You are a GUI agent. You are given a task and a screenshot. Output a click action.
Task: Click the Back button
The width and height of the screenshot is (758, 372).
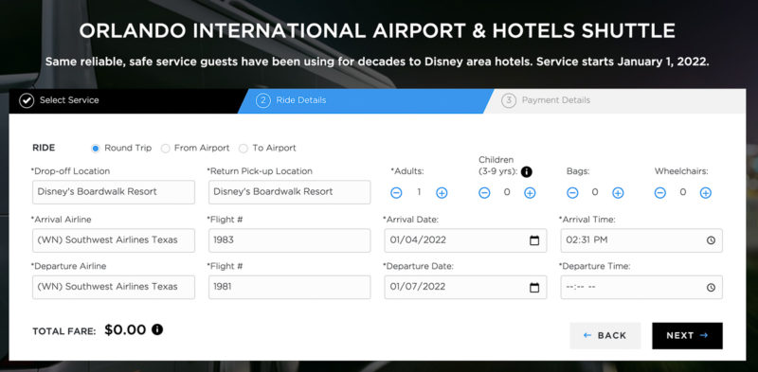[x=605, y=336]
